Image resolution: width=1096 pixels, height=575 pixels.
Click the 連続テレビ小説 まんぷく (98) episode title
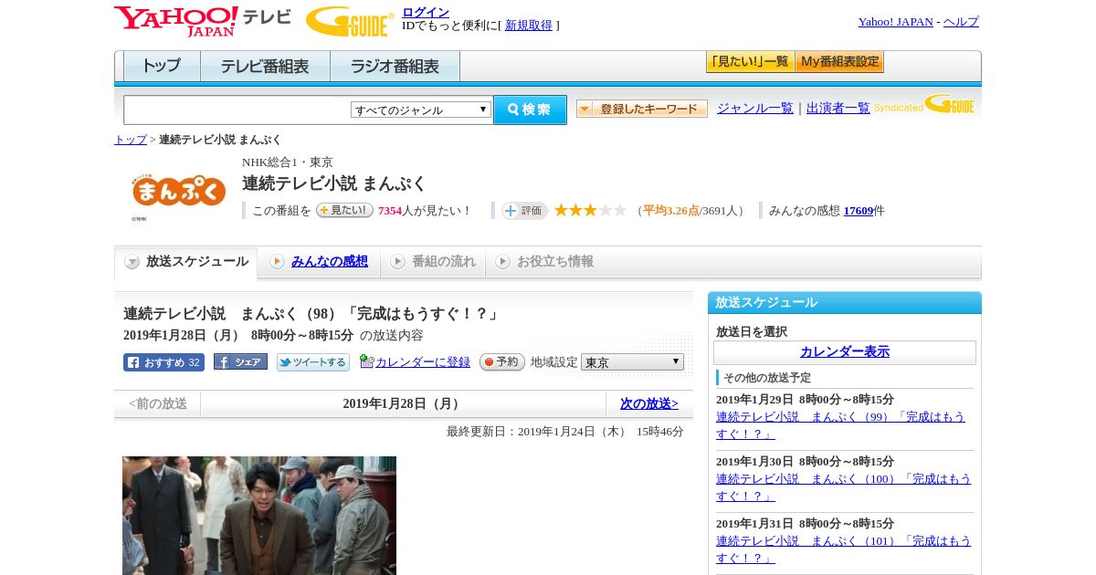point(312,314)
